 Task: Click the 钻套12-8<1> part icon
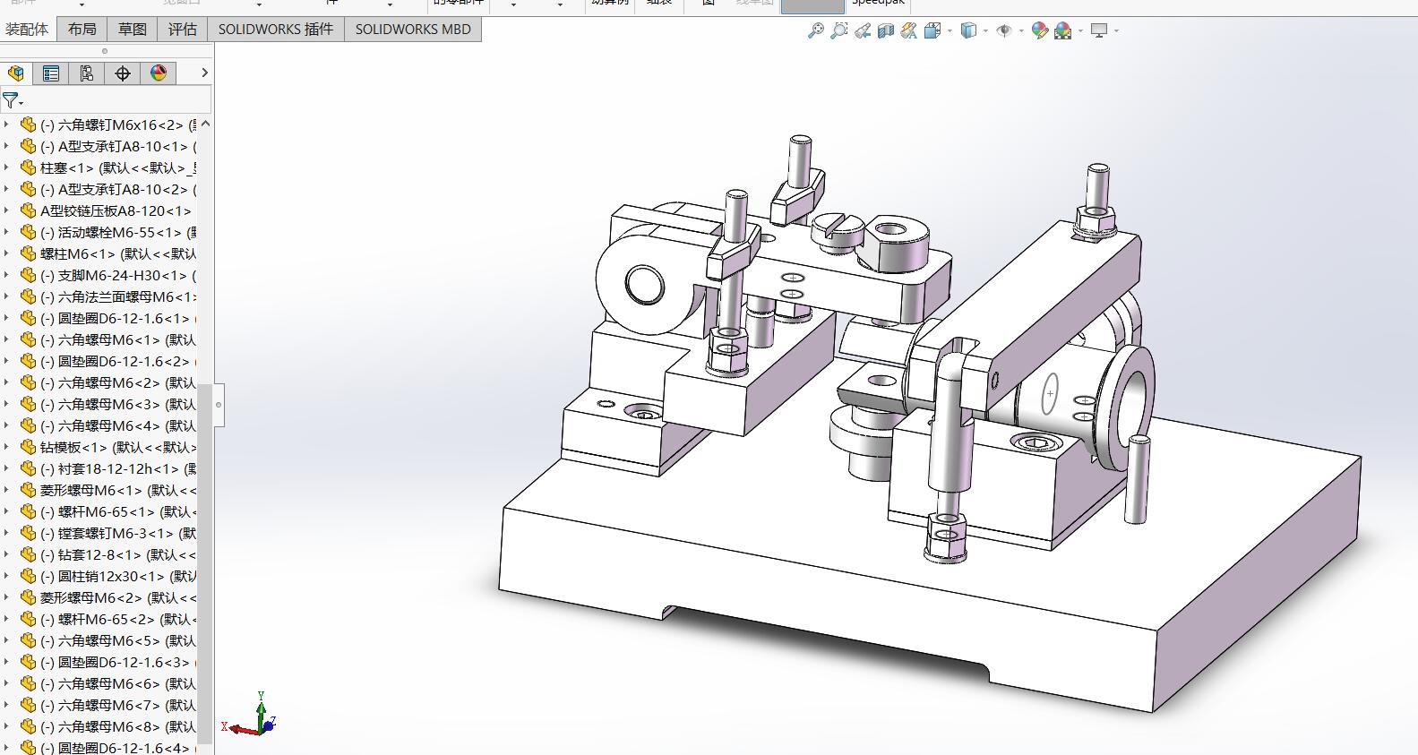click(x=28, y=555)
